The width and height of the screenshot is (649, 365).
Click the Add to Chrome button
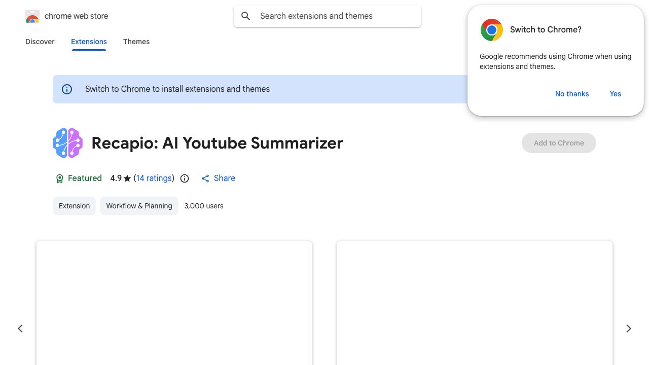tap(559, 143)
